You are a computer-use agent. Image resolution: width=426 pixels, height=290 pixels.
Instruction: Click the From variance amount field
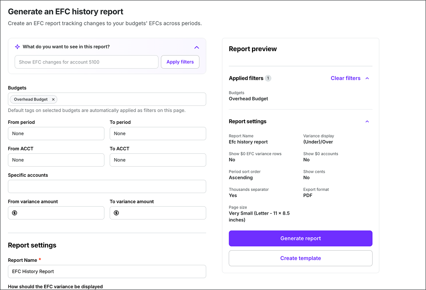pyautogui.click(x=56, y=213)
